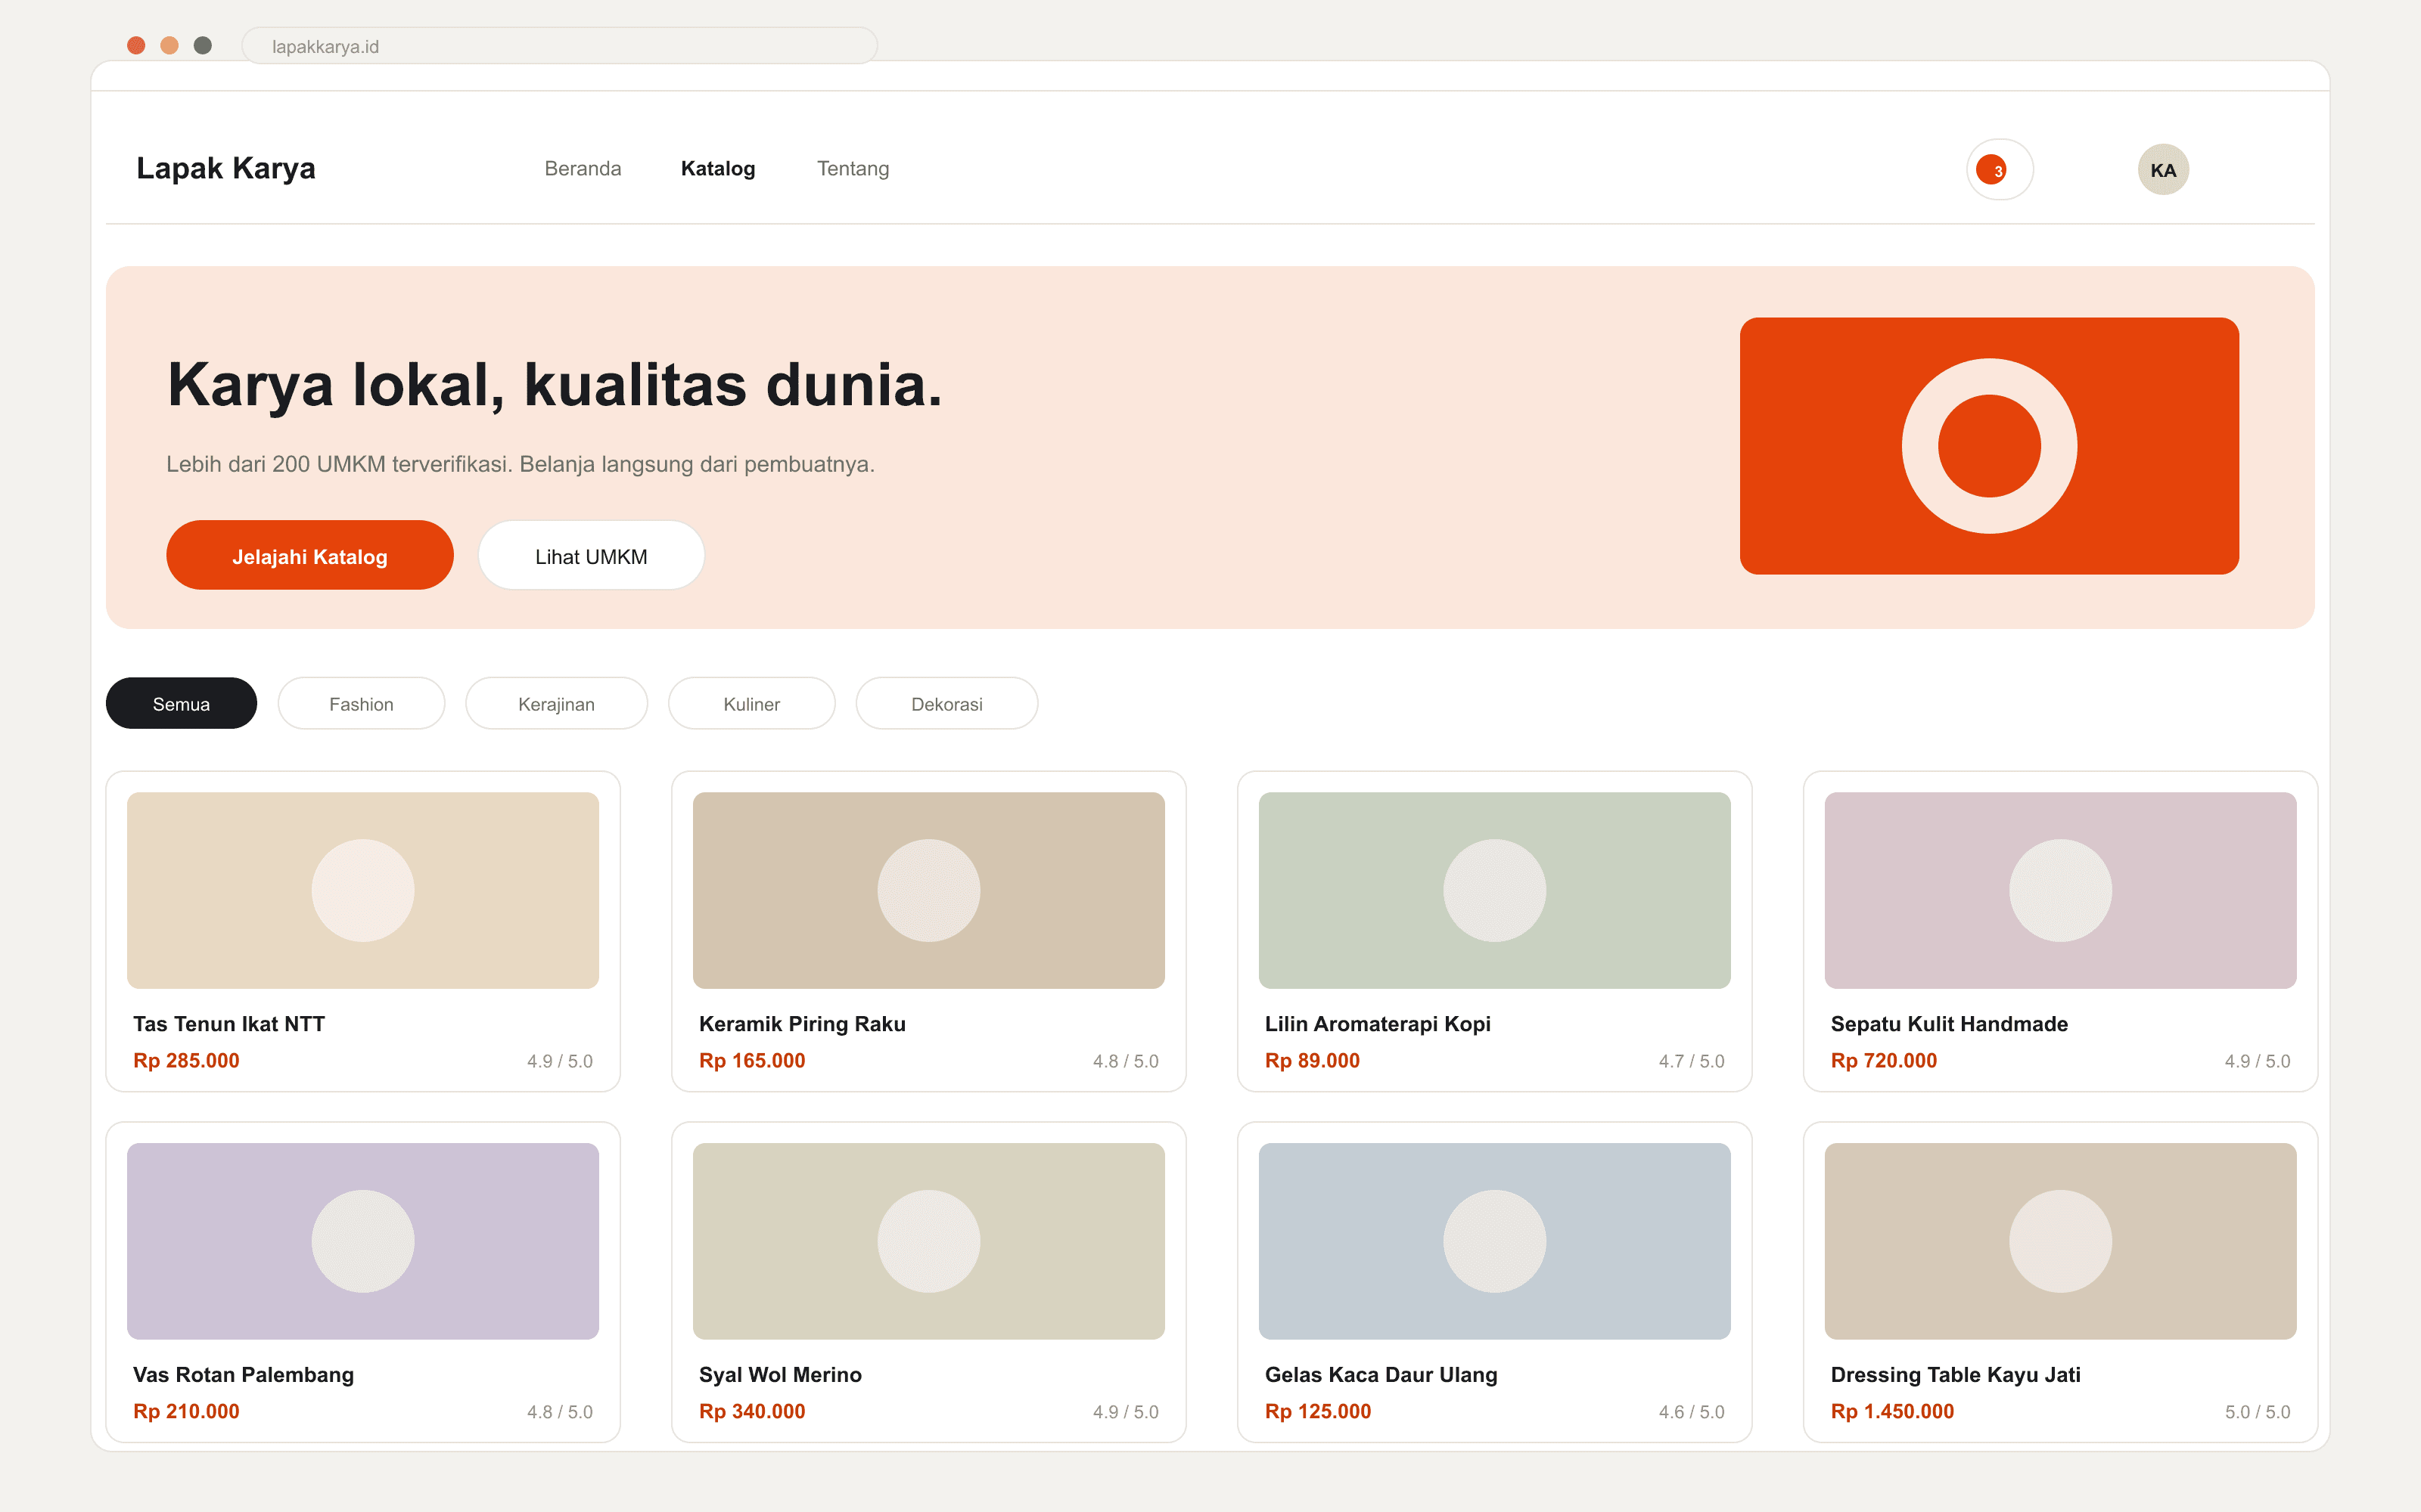Open the Katalog nav item
Image resolution: width=2421 pixels, height=1512 pixels.
718,169
